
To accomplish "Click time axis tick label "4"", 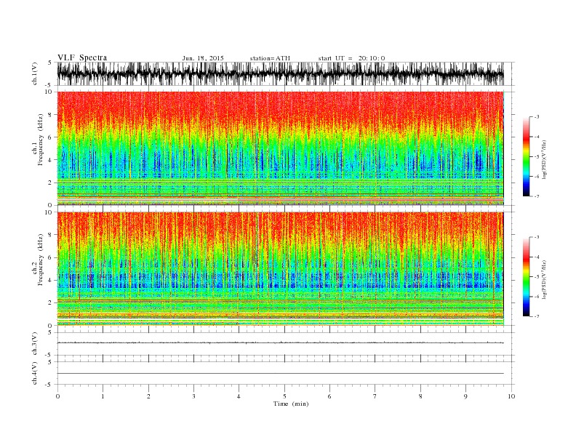I will pyautogui.click(x=239, y=396).
